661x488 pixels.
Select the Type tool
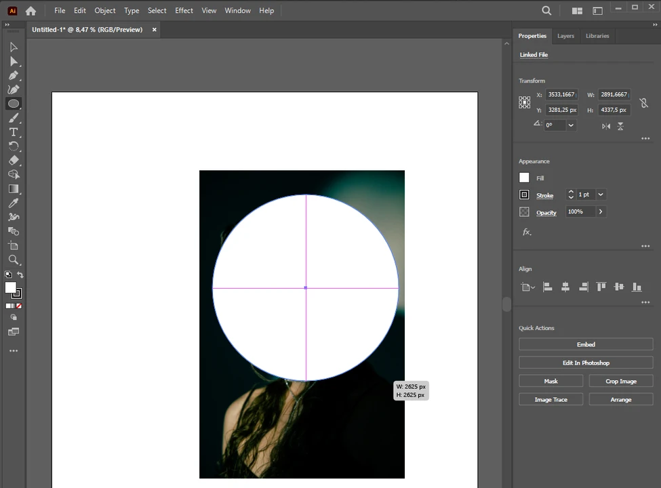[x=14, y=132]
